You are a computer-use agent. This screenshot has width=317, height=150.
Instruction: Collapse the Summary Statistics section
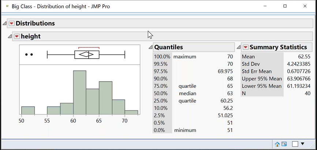[x=239, y=47]
